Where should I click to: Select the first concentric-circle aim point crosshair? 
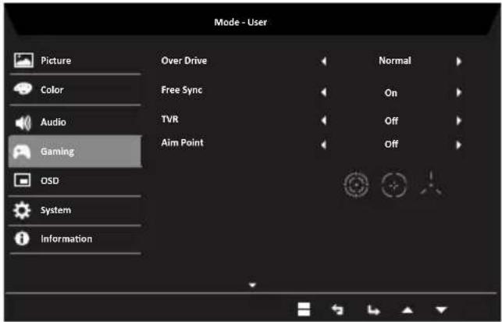(356, 185)
